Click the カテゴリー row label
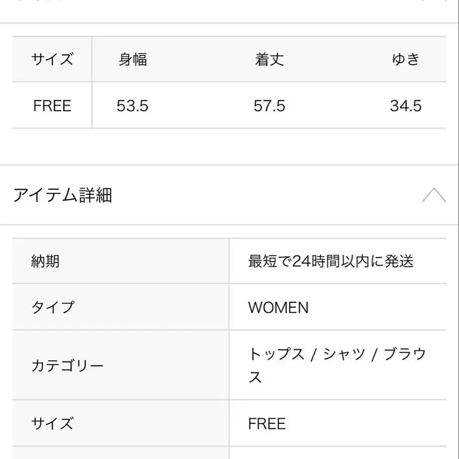This screenshot has width=459, height=459. click(67, 366)
